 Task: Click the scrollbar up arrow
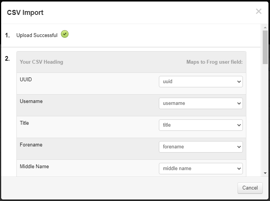point(265,27)
